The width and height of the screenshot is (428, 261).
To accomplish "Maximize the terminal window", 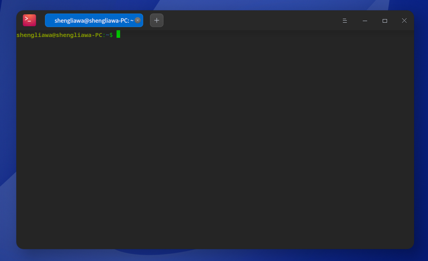I will (x=385, y=21).
